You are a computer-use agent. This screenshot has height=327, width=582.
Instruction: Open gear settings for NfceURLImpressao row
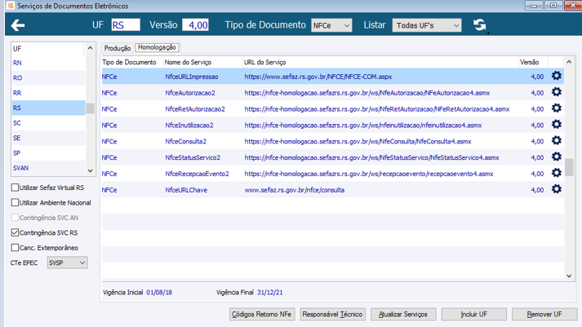(x=556, y=76)
